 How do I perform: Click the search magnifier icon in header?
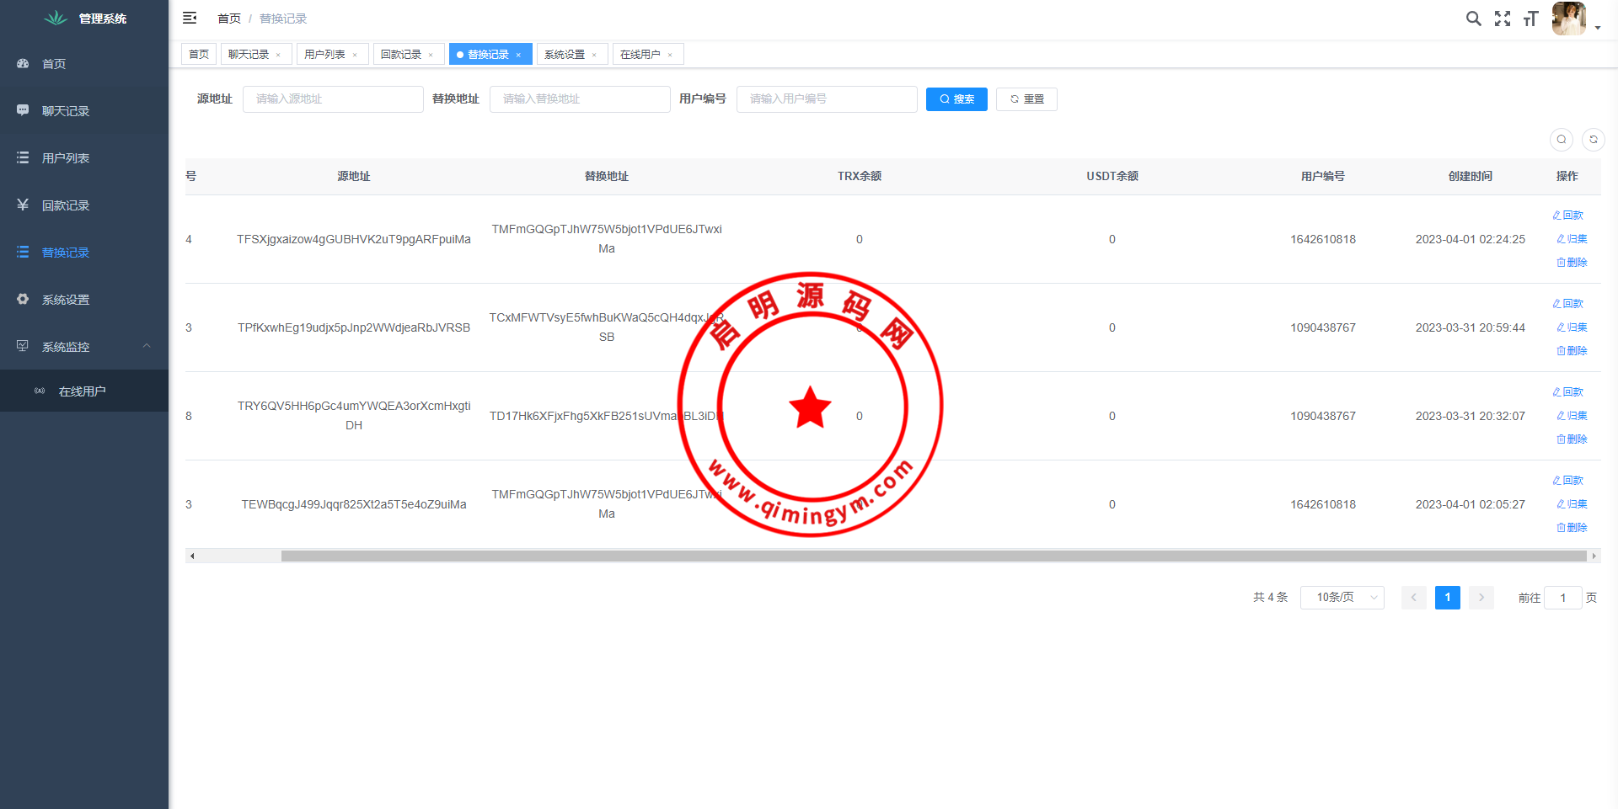(1473, 19)
